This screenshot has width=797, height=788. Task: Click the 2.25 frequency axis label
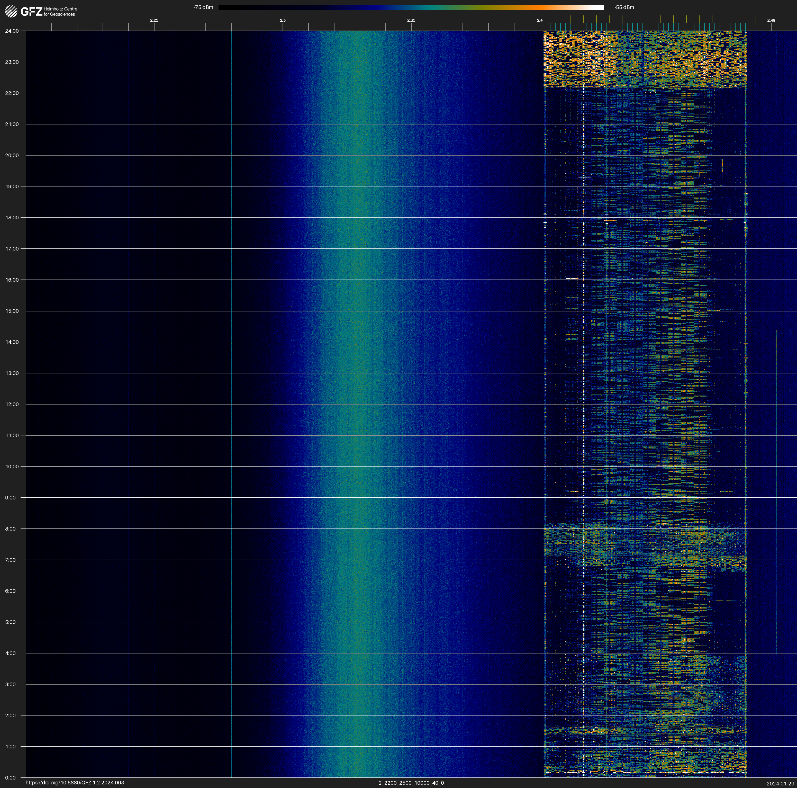click(x=154, y=20)
